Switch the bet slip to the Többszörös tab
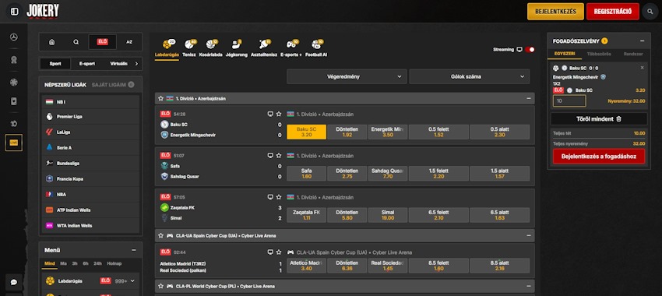Screen dimensions: 662x296 [x=599, y=54]
